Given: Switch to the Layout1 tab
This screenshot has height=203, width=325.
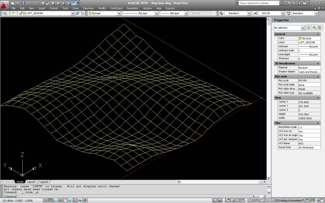Looking at the screenshot, I should tap(31, 181).
